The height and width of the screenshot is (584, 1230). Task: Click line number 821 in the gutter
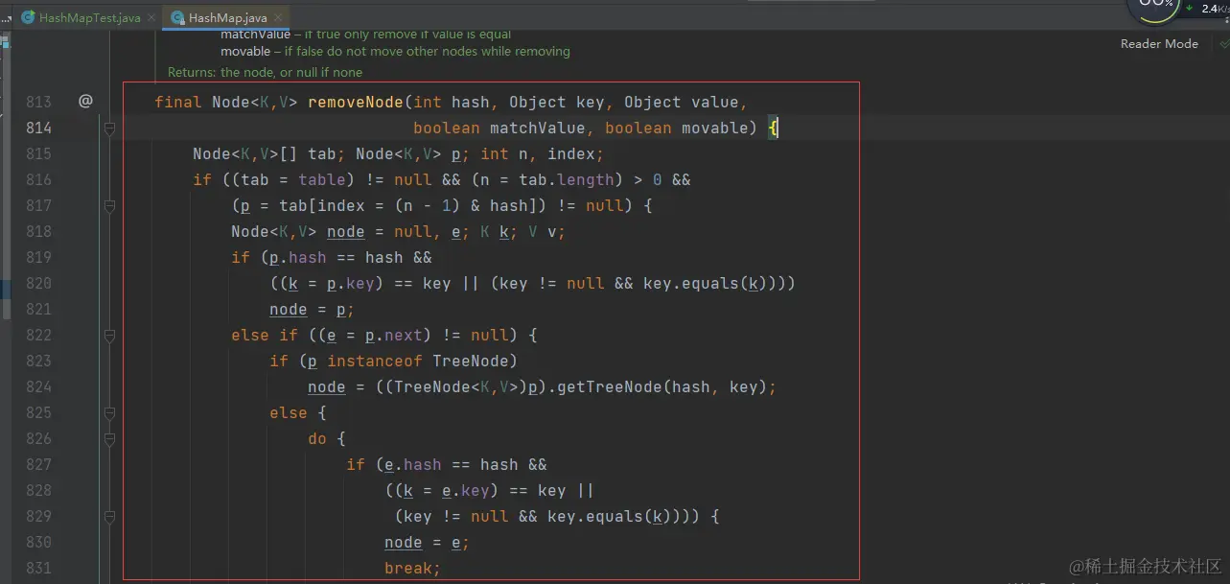pos(39,309)
